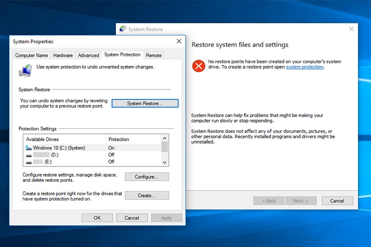Click Cancel in the System Restore wizard

tap(337, 201)
